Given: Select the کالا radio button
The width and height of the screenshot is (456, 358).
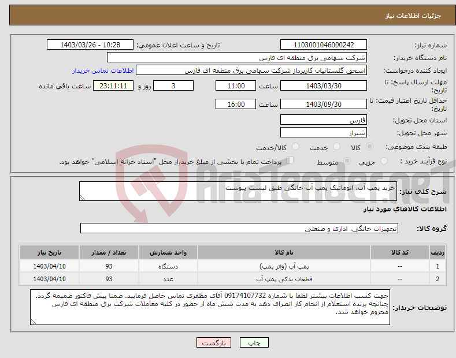Looking at the screenshot, I should point(369,147).
